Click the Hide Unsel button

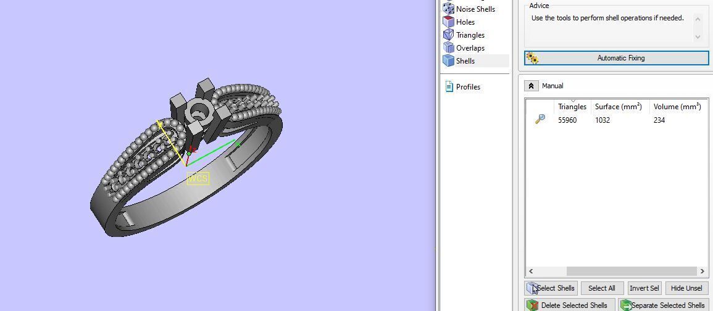pos(686,288)
